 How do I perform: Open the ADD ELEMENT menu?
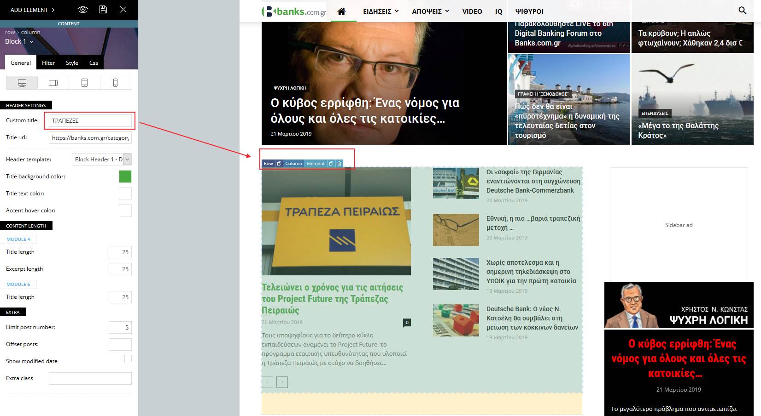coord(32,10)
